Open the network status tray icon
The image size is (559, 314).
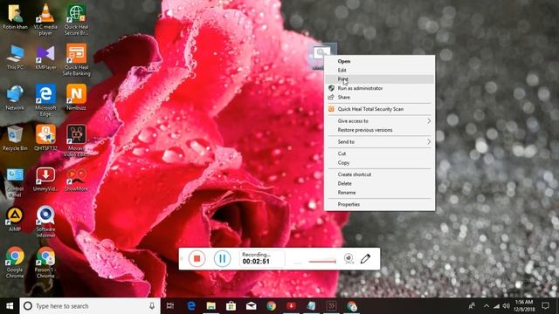496,306
